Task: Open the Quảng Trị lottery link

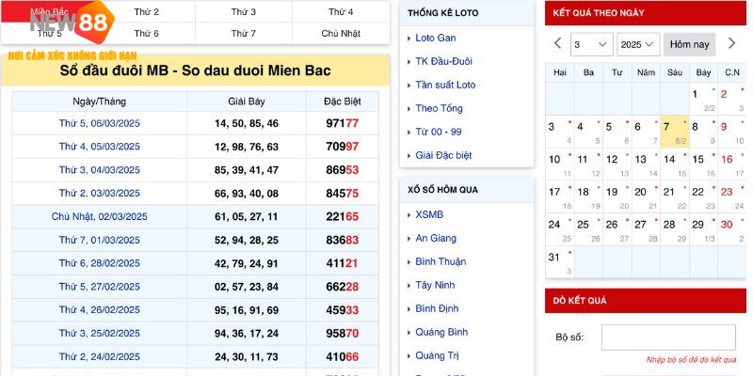Action: [x=437, y=355]
